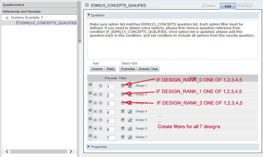Delete the Design 2 answer row

[x=90, y=93]
